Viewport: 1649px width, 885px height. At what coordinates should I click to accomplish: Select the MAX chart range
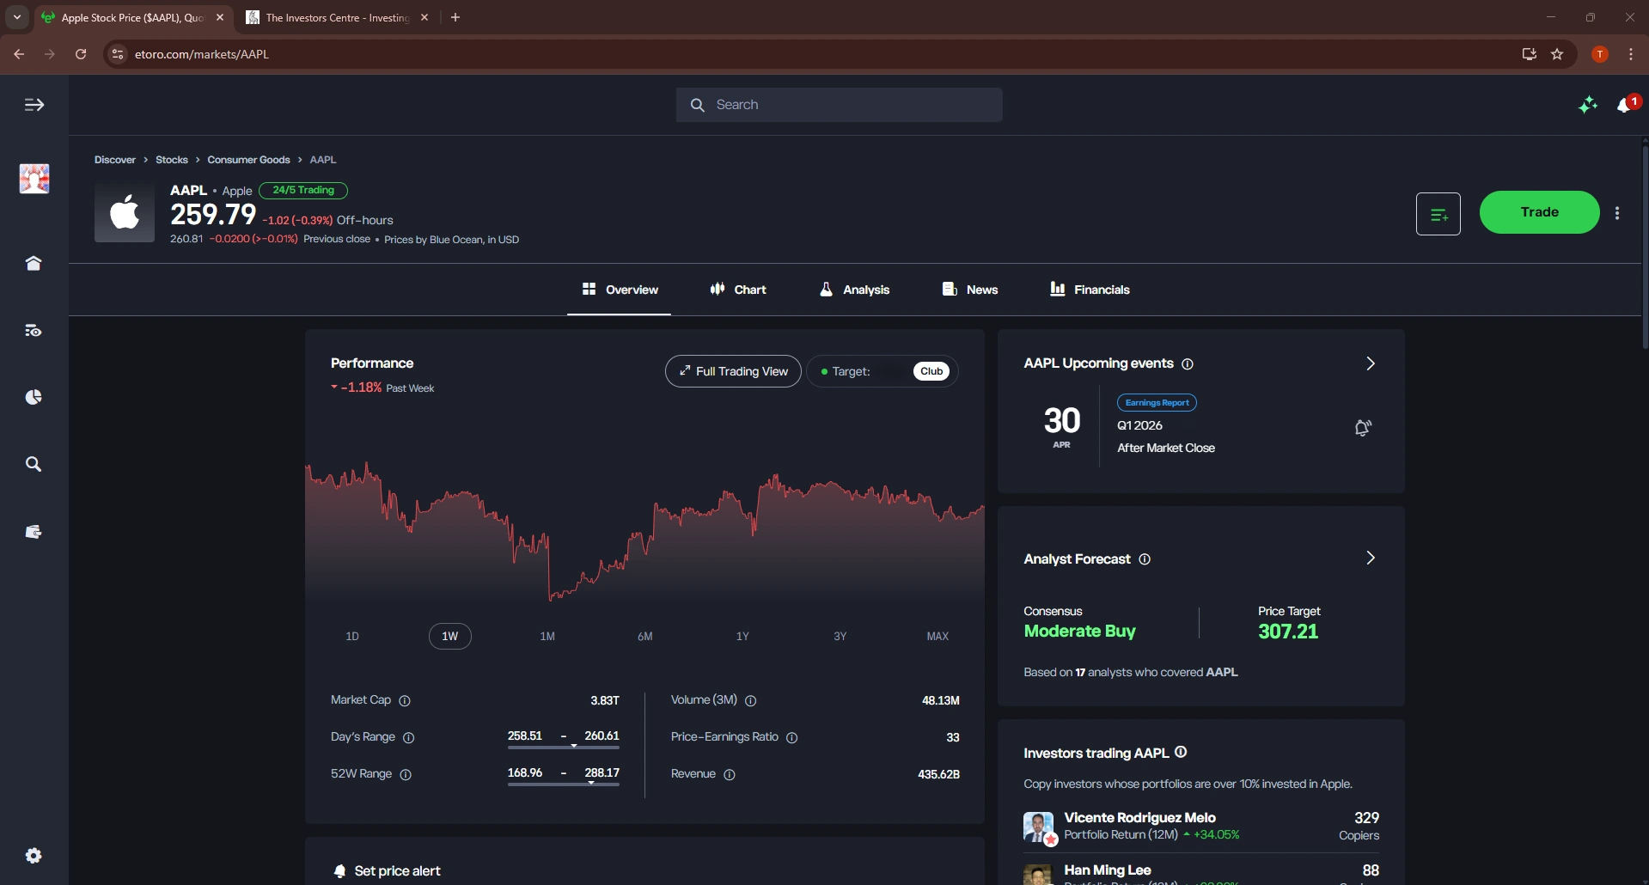pos(937,637)
